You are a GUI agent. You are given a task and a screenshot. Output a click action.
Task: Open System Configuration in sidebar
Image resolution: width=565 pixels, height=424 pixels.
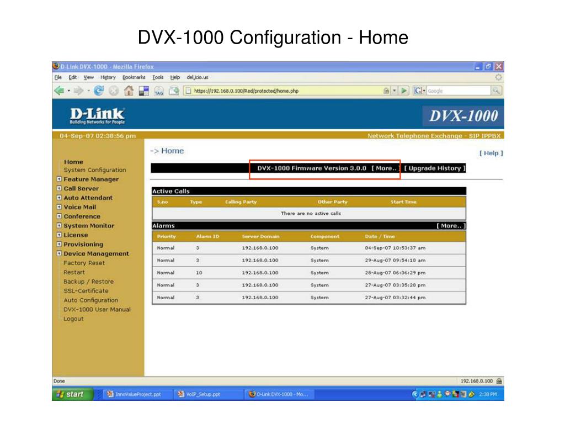95,170
